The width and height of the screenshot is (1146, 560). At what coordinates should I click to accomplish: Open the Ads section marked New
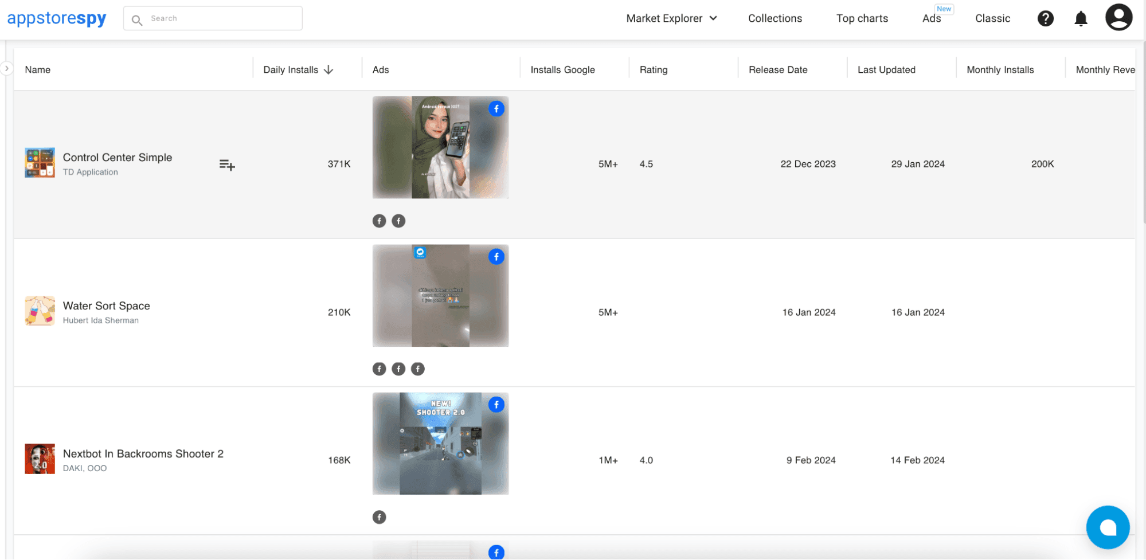[x=932, y=18]
